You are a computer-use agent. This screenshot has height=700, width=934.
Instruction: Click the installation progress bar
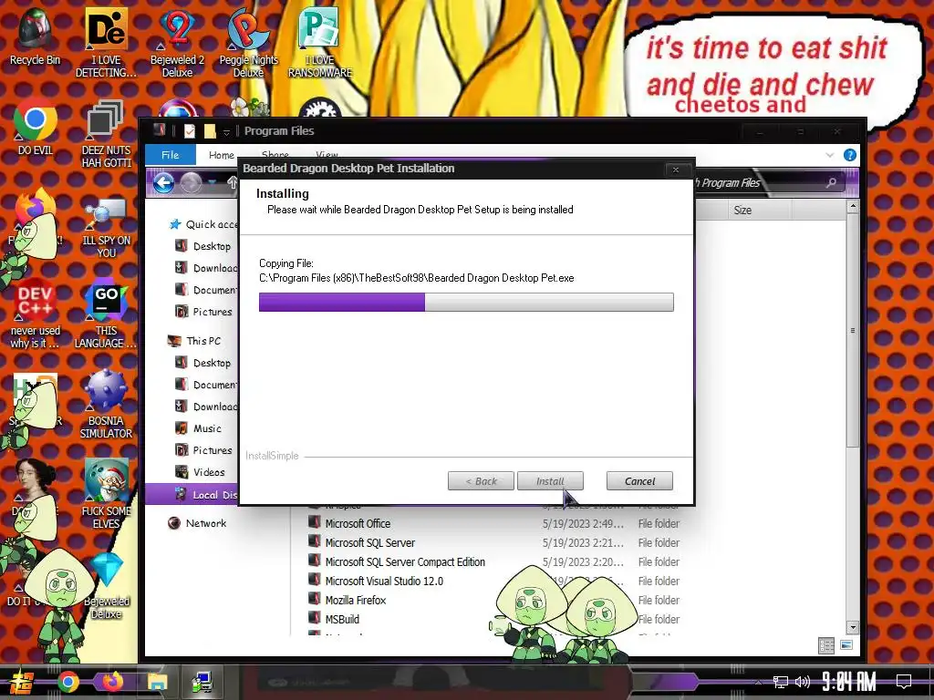click(466, 302)
